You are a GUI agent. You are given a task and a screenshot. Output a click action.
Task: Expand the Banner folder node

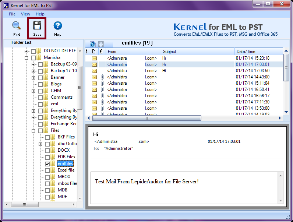[33, 78]
